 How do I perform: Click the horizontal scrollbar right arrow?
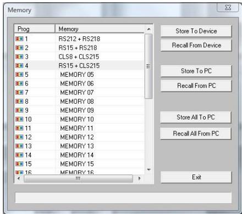coord(139,178)
